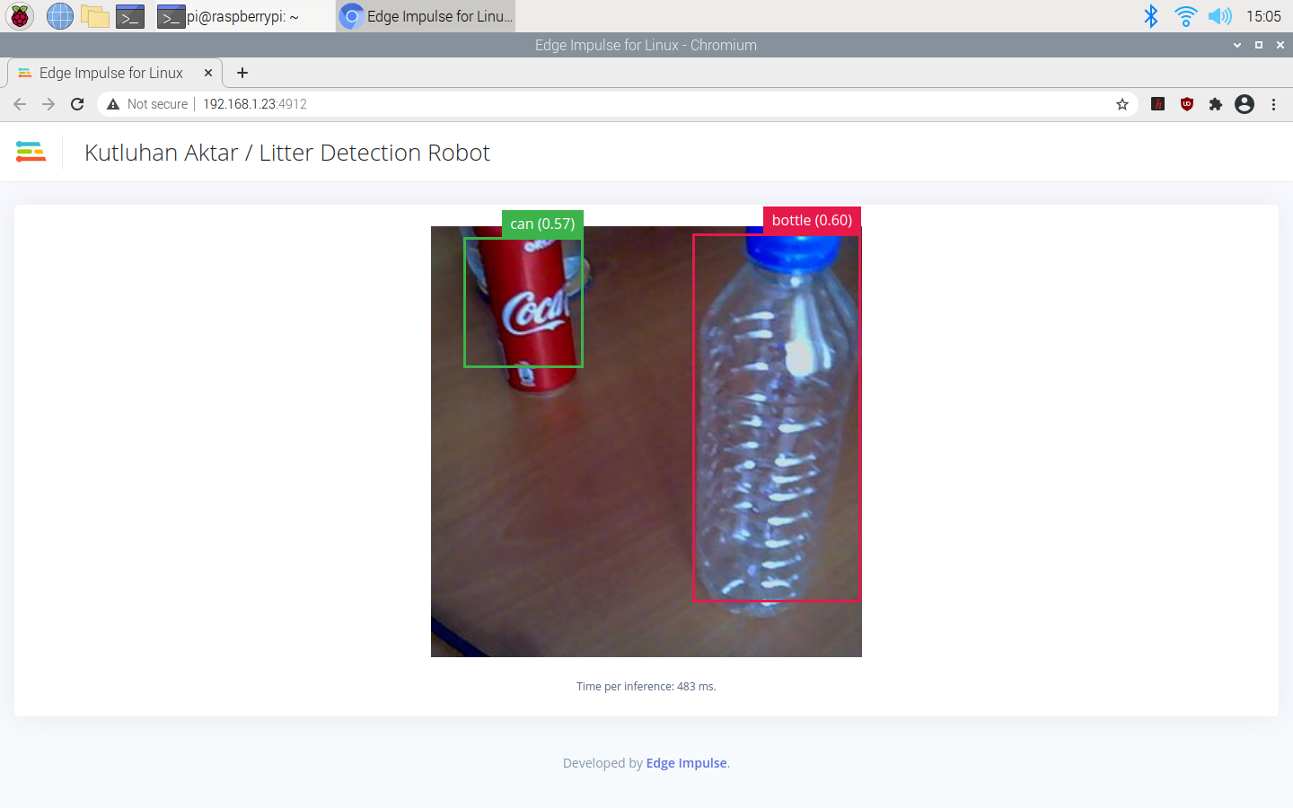
Task: Open the Wi-Fi network tray menu
Action: tap(1185, 16)
